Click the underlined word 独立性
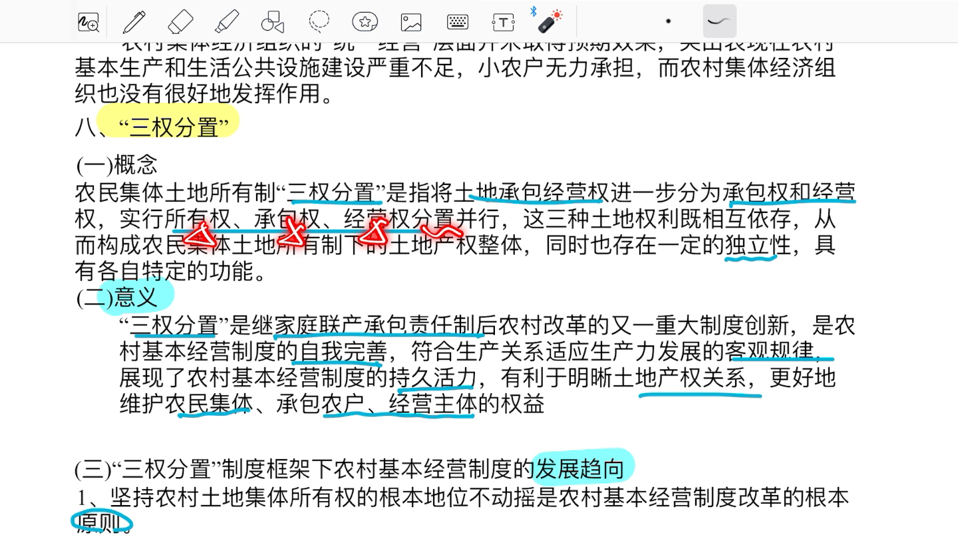The width and height of the screenshot is (958, 539). point(758,246)
